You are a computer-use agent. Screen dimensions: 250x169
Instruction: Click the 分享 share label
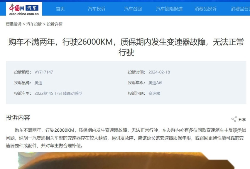point(242,120)
